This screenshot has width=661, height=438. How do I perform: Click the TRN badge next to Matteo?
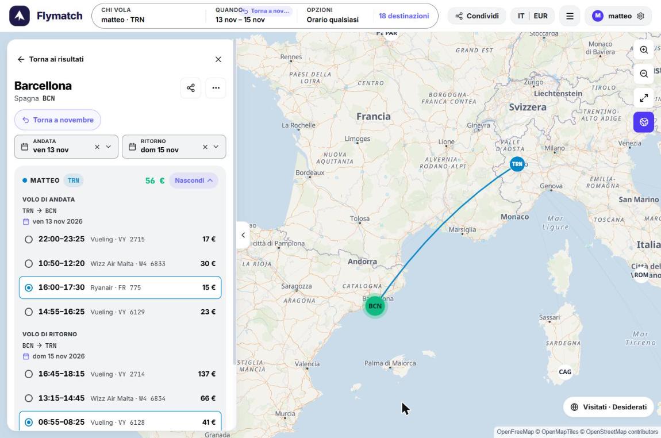click(x=74, y=180)
